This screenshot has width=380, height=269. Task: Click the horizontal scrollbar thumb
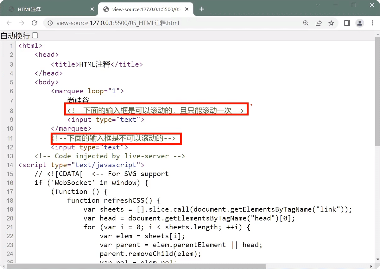136,266
